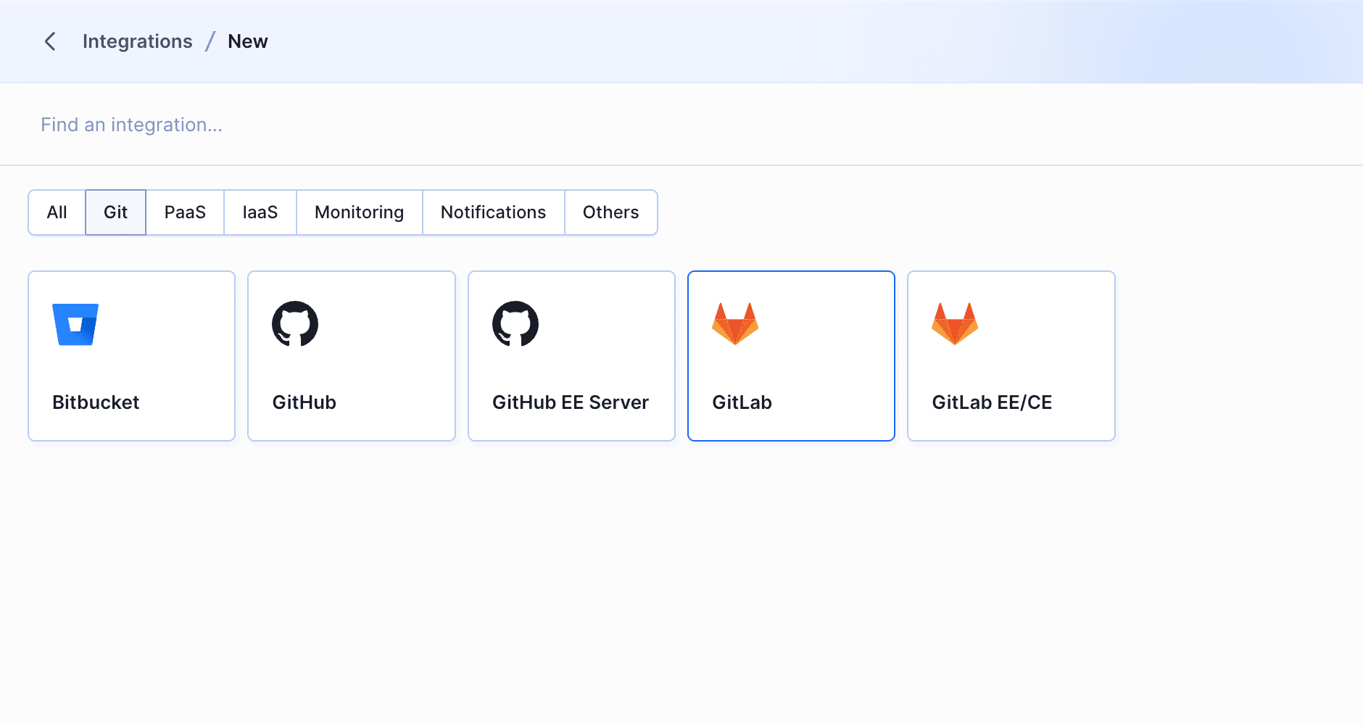Open the Integrations breadcrumb link
Screen dimensions: 1363x725
coord(138,41)
